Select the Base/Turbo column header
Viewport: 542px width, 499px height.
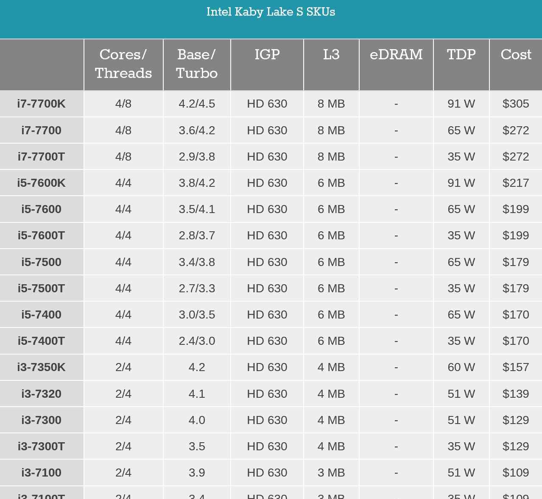coord(197,64)
